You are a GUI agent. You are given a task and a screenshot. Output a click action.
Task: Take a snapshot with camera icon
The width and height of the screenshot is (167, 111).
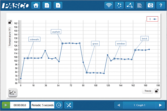(150, 5)
